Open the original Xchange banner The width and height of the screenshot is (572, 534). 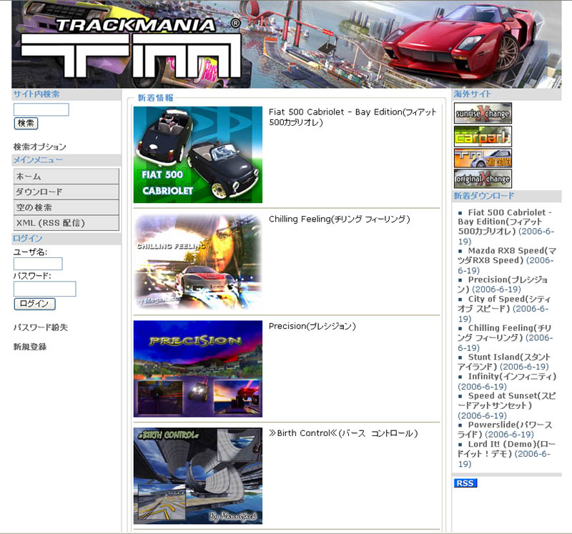click(483, 179)
